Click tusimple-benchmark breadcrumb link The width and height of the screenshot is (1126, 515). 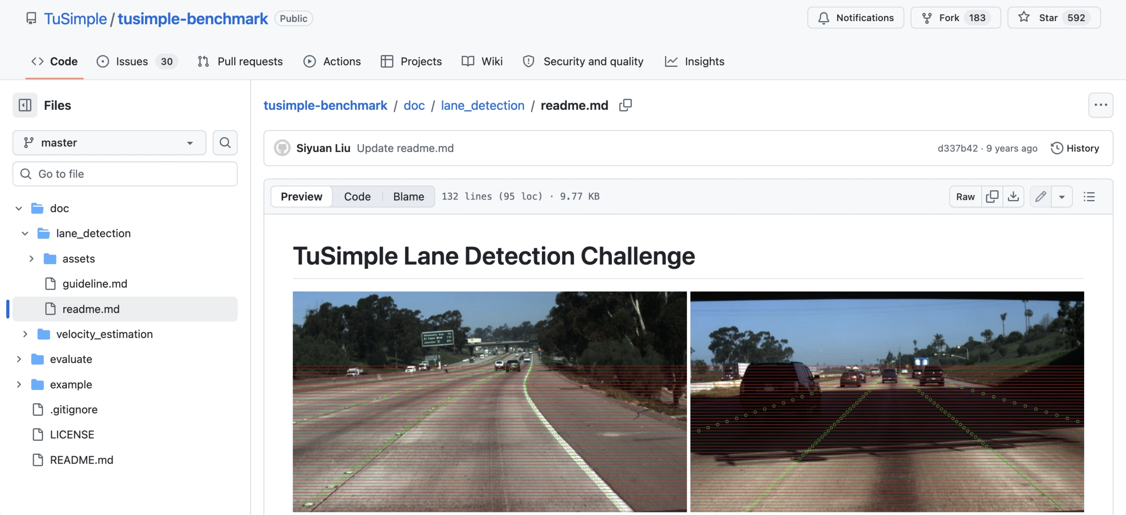pos(325,105)
